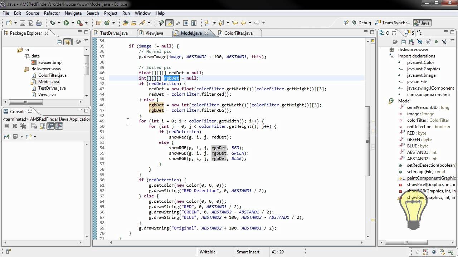
Task: Switch to Team Synchronizing perspective
Action: pyautogui.click(x=393, y=23)
